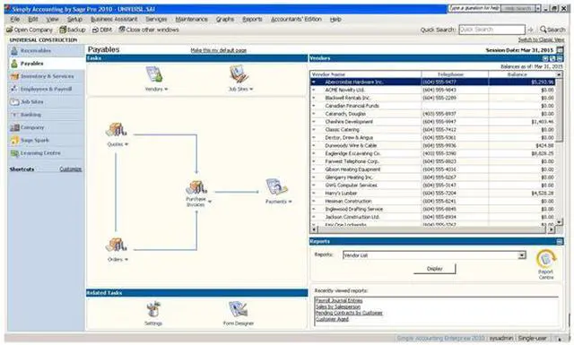Click the vendor list horizontal scrollbar
The width and height of the screenshot is (574, 345).
pyautogui.click(x=432, y=229)
